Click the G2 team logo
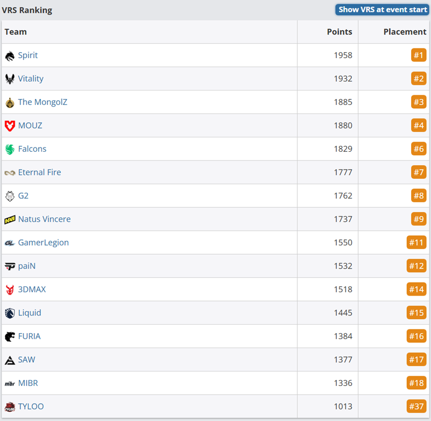This screenshot has width=431, height=421. [x=10, y=195]
